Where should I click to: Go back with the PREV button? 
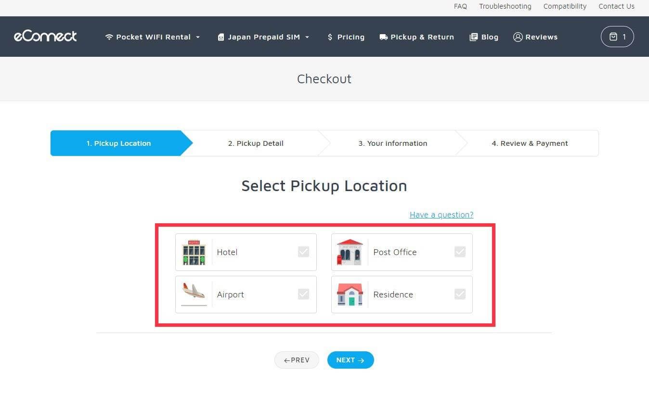click(297, 360)
